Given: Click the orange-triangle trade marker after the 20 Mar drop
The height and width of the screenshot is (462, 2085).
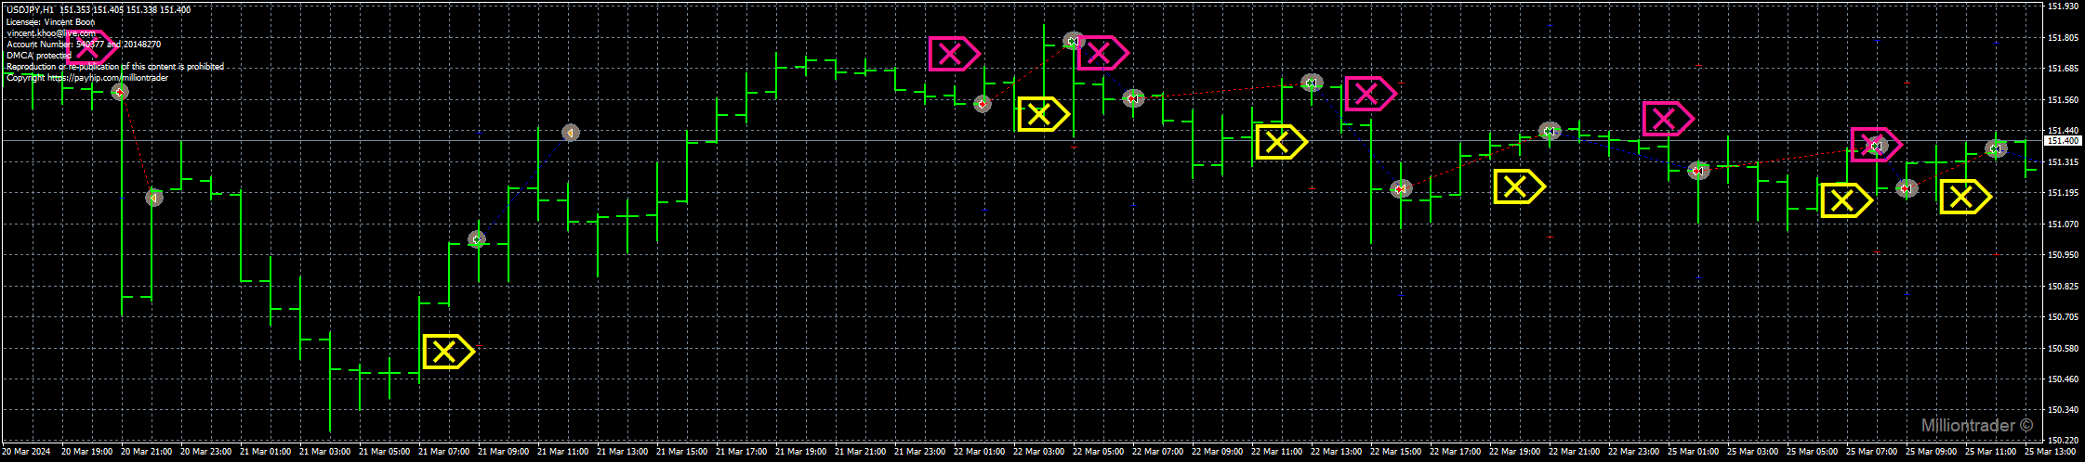Looking at the screenshot, I should tap(154, 197).
